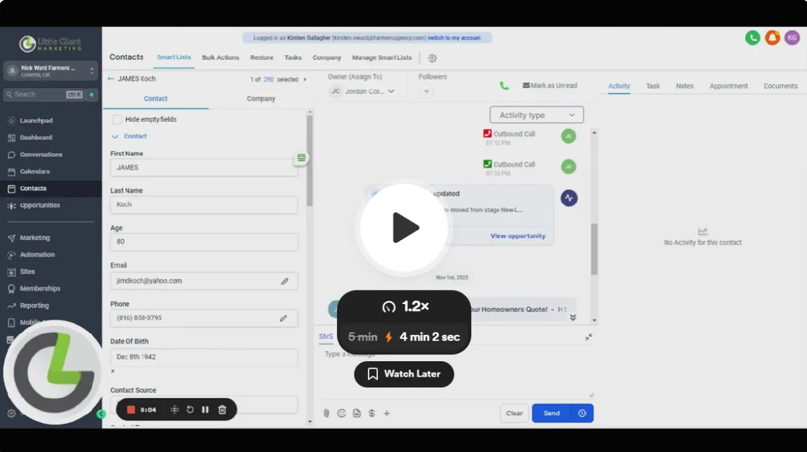The width and height of the screenshot is (807, 452).
Task: Change the 1.2× playback speed
Action: (x=404, y=307)
